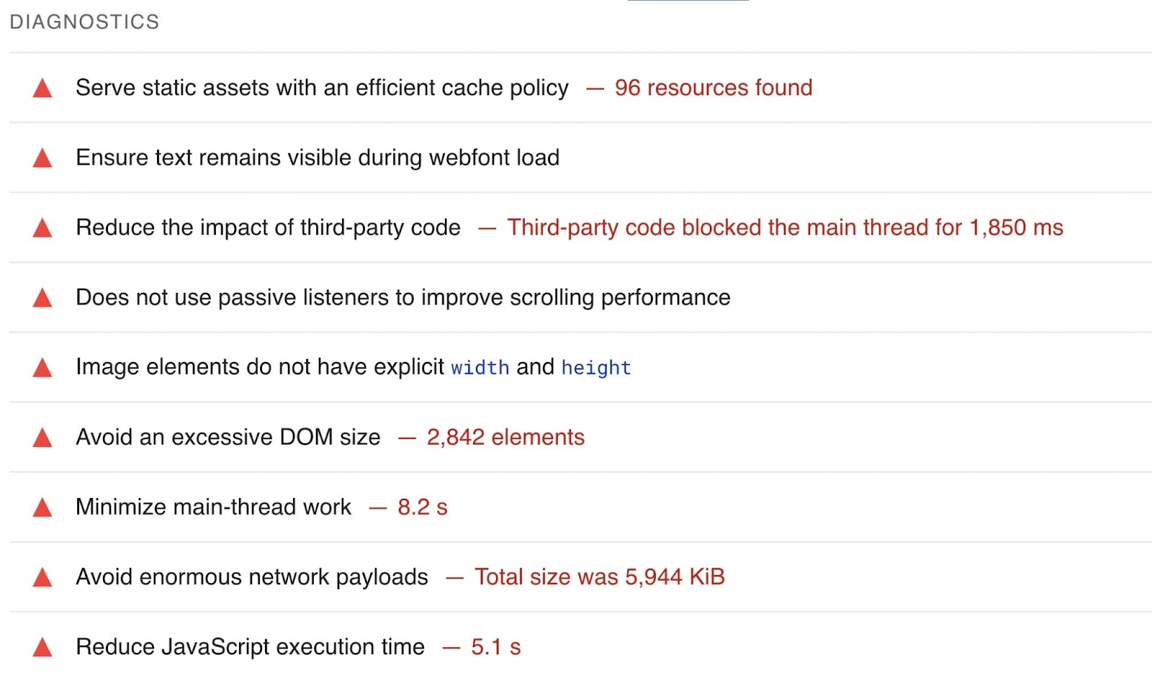Expand the Reduce JavaScript execution time row

250,646
